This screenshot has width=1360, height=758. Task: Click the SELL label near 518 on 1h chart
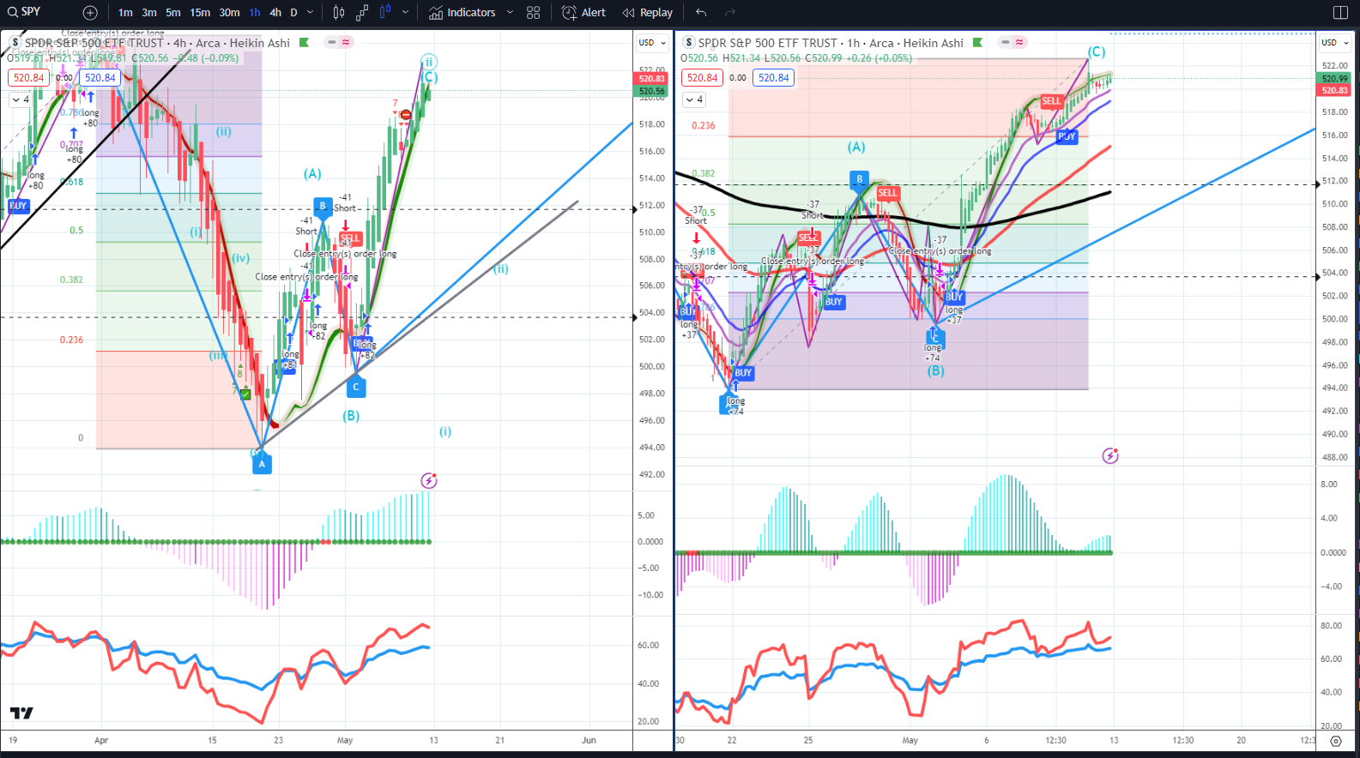click(1051, 101)
